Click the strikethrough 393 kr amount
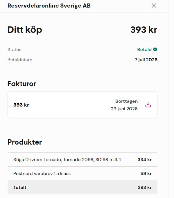The image size is (174, 198). tap(21, 105)
